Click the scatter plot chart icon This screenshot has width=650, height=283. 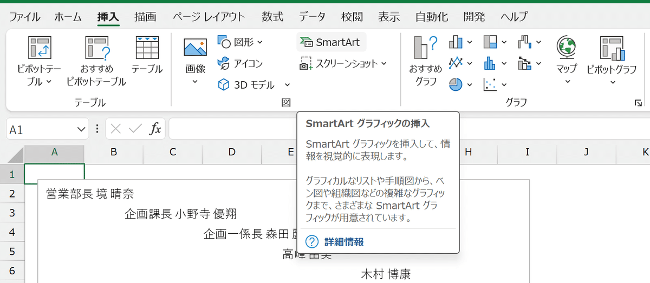pos(490,84)
